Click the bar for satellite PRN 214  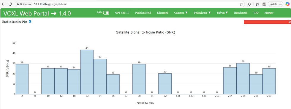click(230, 80)
